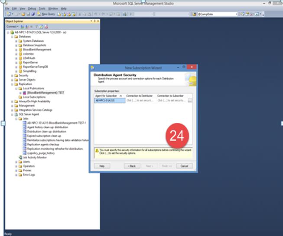Click the warning icon in the wizard message

coord(97,151)
